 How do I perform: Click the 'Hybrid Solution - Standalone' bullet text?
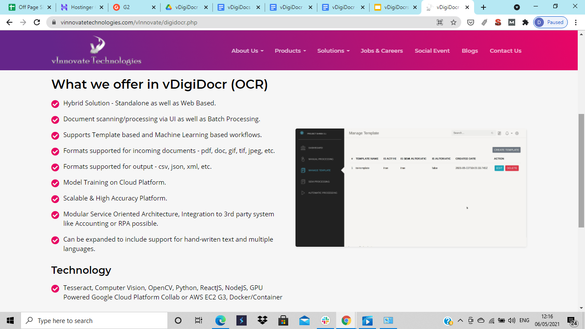coord(140,103)
